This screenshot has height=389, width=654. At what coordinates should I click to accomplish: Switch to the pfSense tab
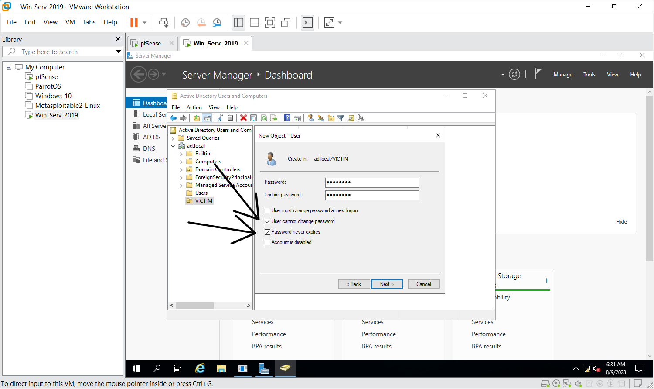(151, 43)
